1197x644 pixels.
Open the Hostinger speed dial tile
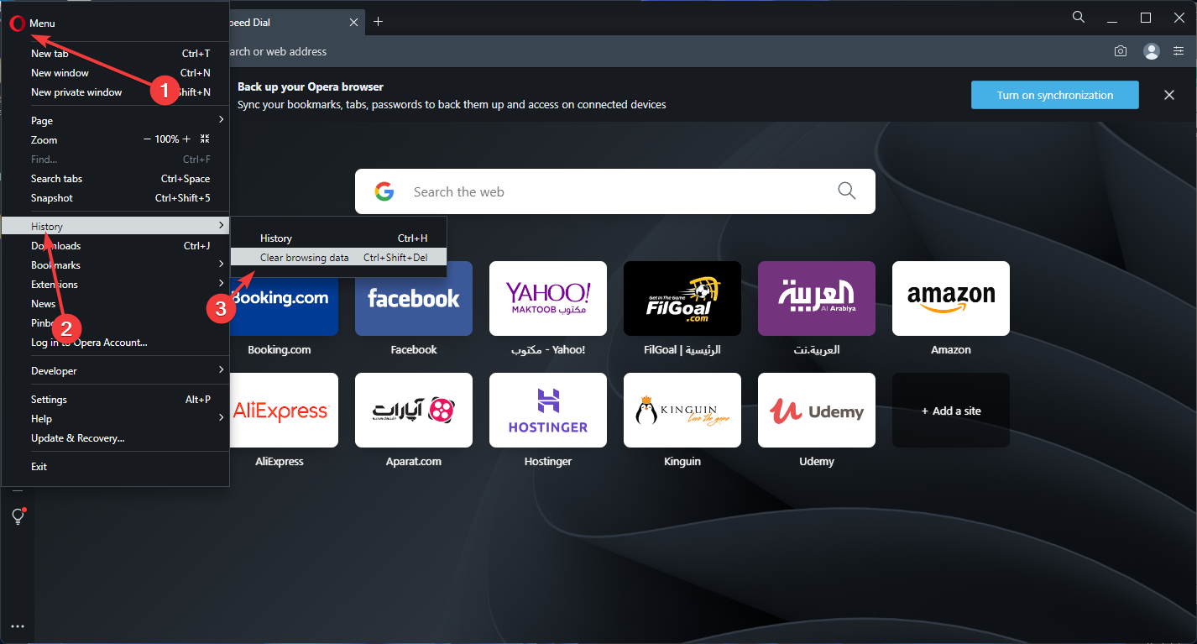(548, 410)
